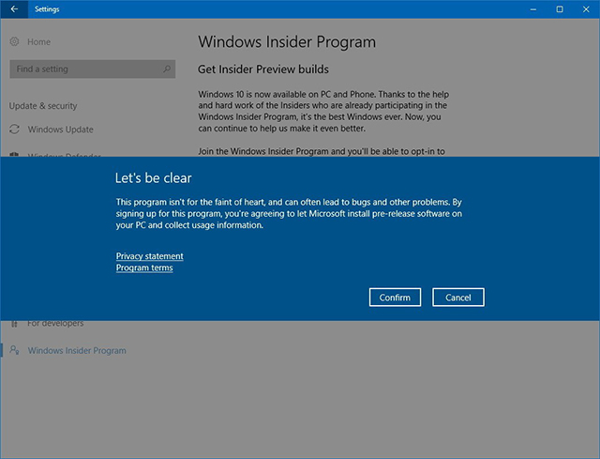The image size is (600, 459).
Task: Close the Settings window
Action: (x=586, y=8)
